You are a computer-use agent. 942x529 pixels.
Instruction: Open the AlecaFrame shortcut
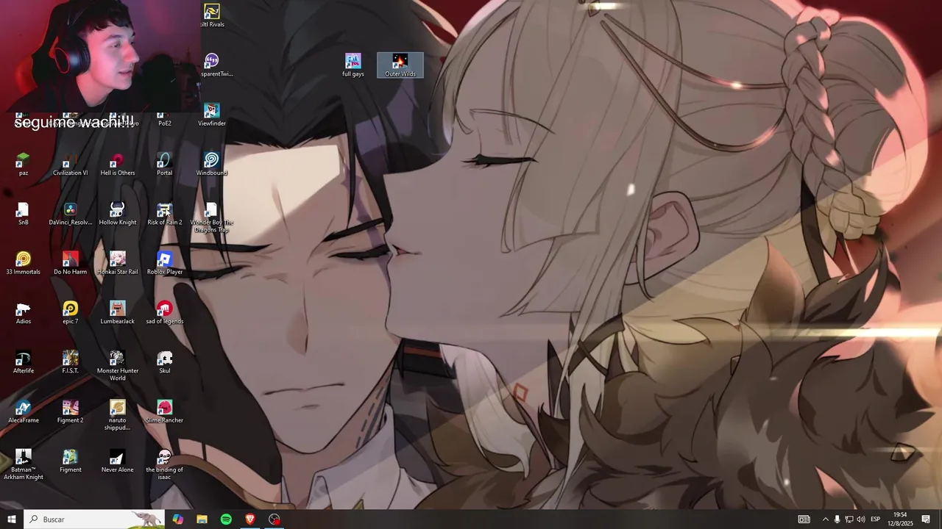coord(24,412)
